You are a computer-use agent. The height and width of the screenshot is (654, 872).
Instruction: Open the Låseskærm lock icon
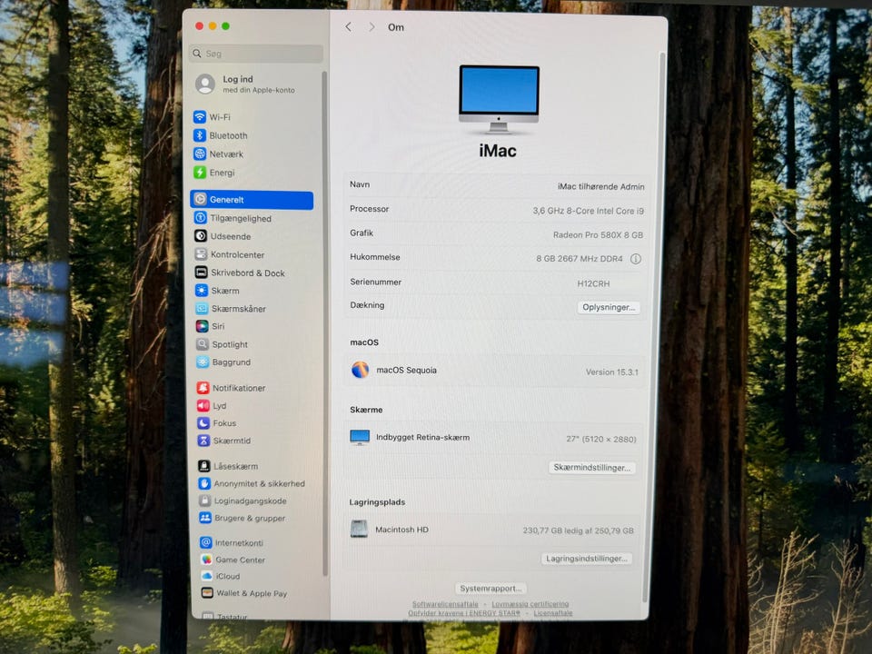204,466
